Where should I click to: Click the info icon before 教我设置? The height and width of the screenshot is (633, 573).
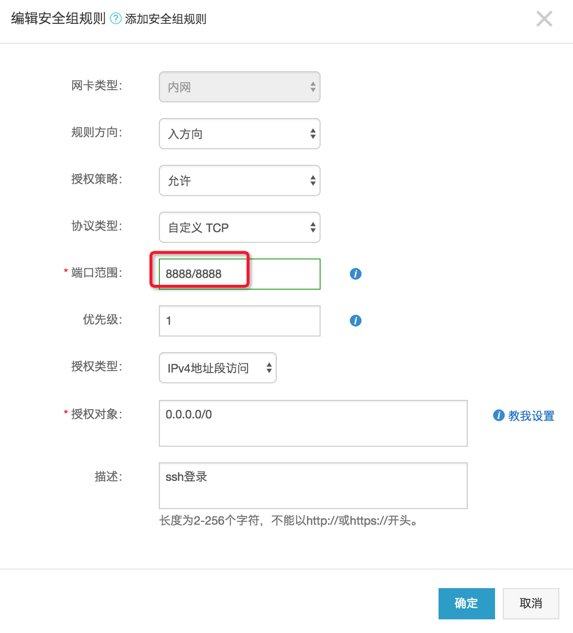click(498, 415)
